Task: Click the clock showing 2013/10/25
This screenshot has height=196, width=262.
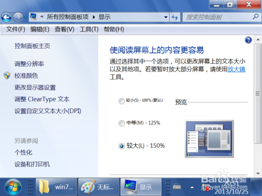Action: (232, 188)
